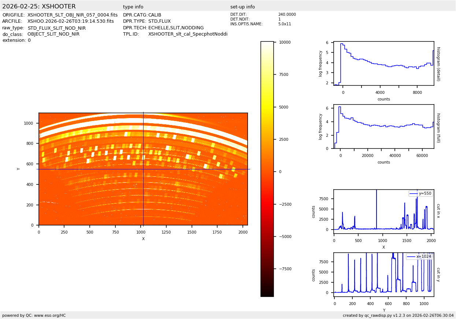Click the DET.DIT value 240.0000
This screenshot has height=319, width=456.
coord(287,15)
